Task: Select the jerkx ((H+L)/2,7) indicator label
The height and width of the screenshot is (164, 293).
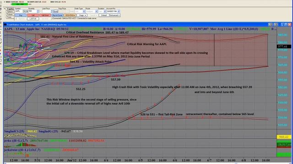Action: point(16,141)
